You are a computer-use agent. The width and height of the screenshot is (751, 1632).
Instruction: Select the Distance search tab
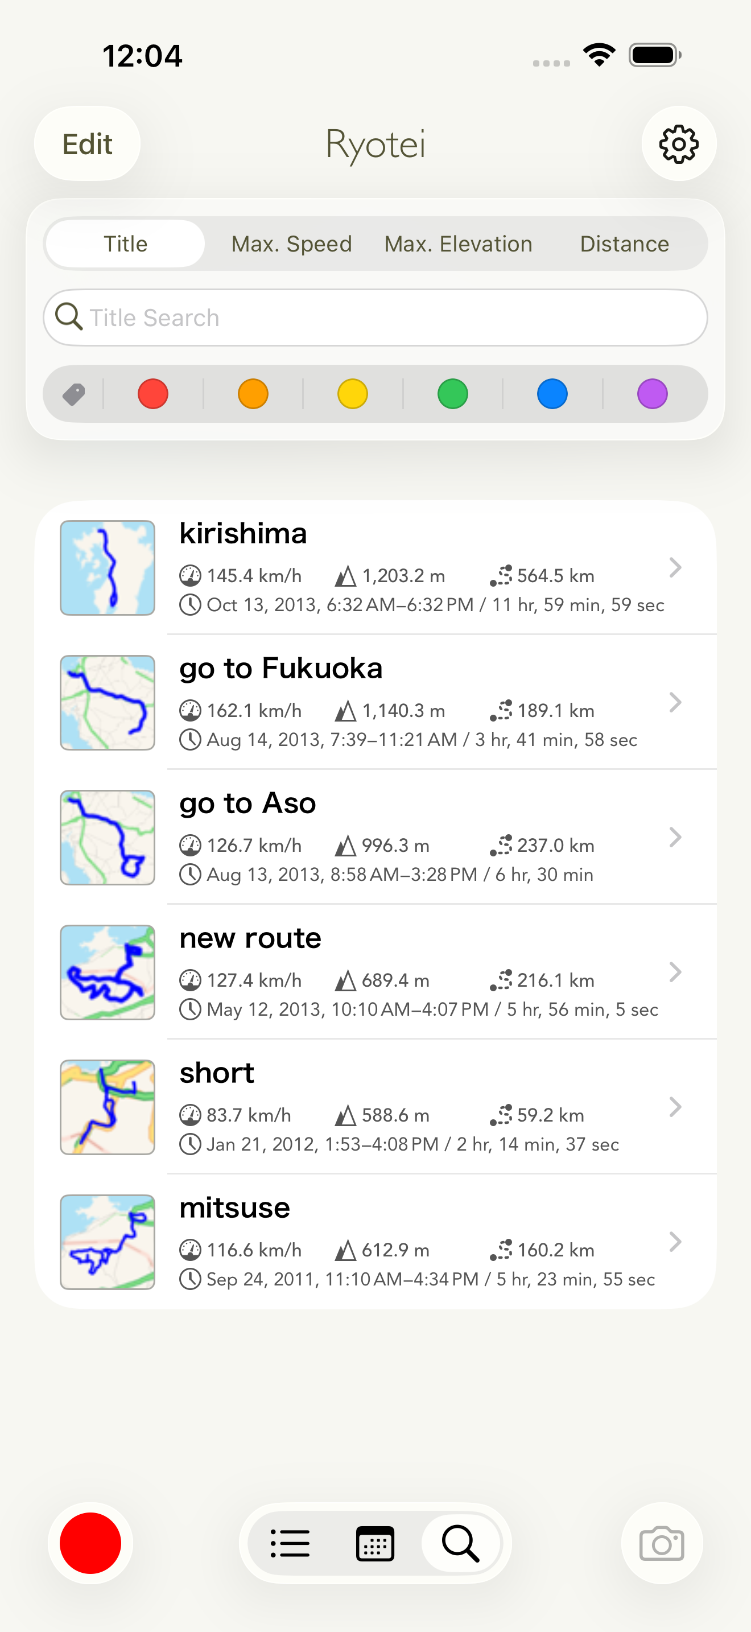(x=624, y=244)
